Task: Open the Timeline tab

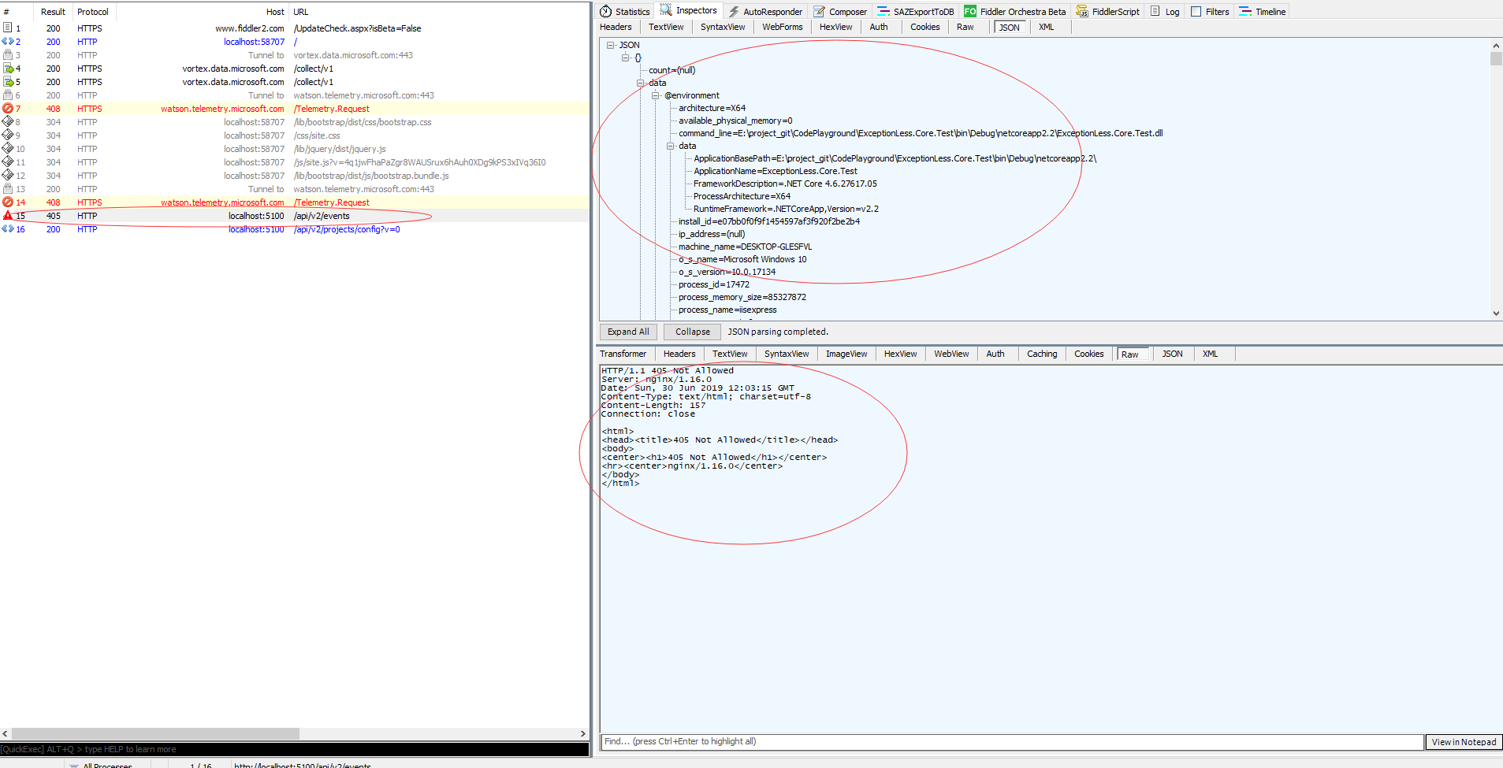Action: click(x=1262, y=11)
